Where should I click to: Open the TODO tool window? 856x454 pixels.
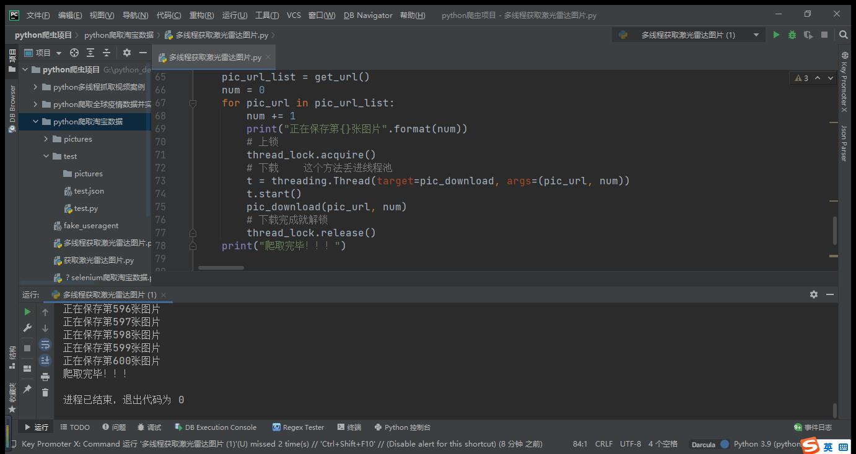tap(74, 427)
